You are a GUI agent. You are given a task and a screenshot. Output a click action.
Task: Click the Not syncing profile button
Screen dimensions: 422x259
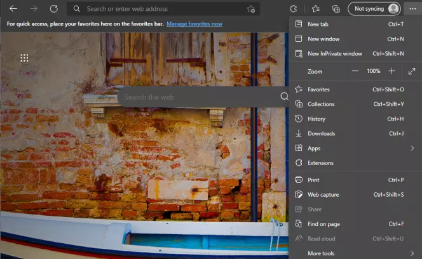(x=374, y=9)
